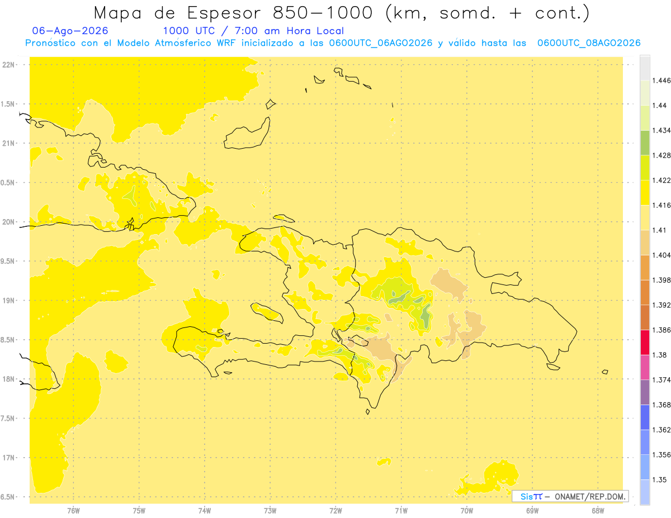
Task: Select the longitude label "75W"
Action: click(139, 511)
